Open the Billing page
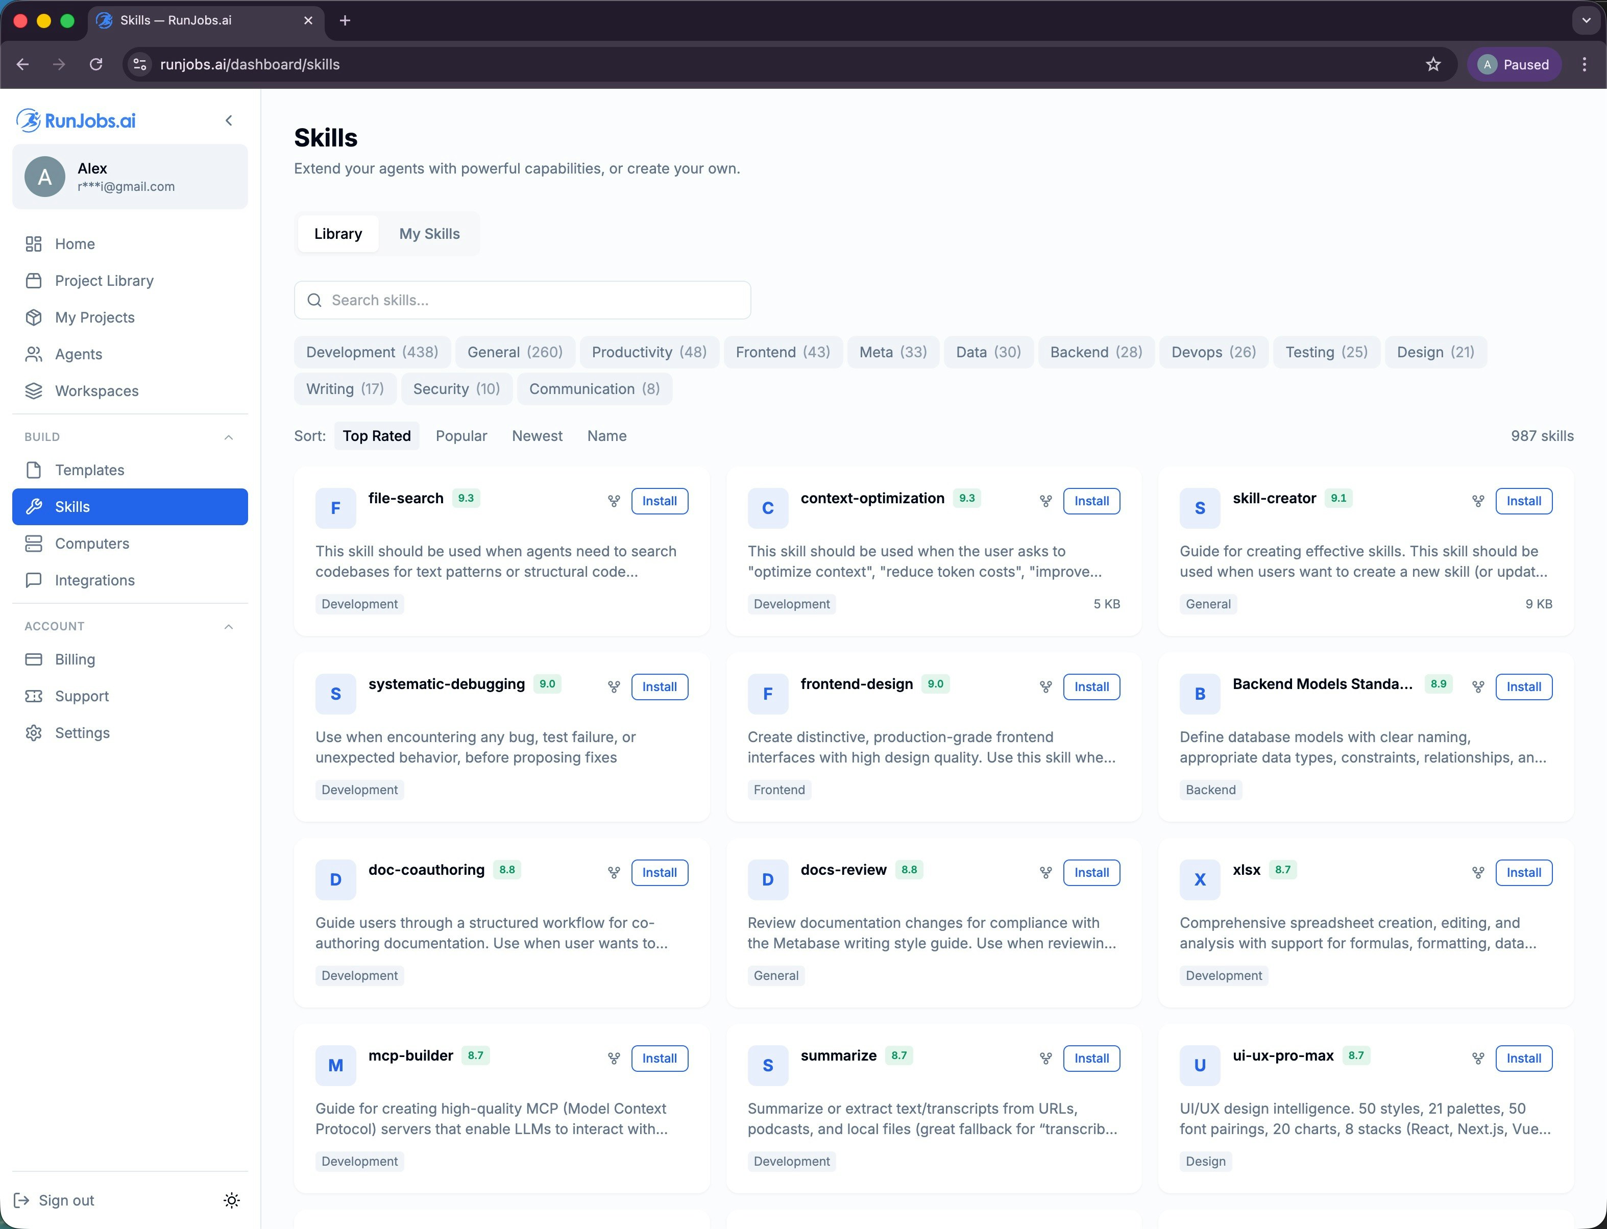Image resolution: width=1607 pixels, height=1229 pixels. coord(75,659)
